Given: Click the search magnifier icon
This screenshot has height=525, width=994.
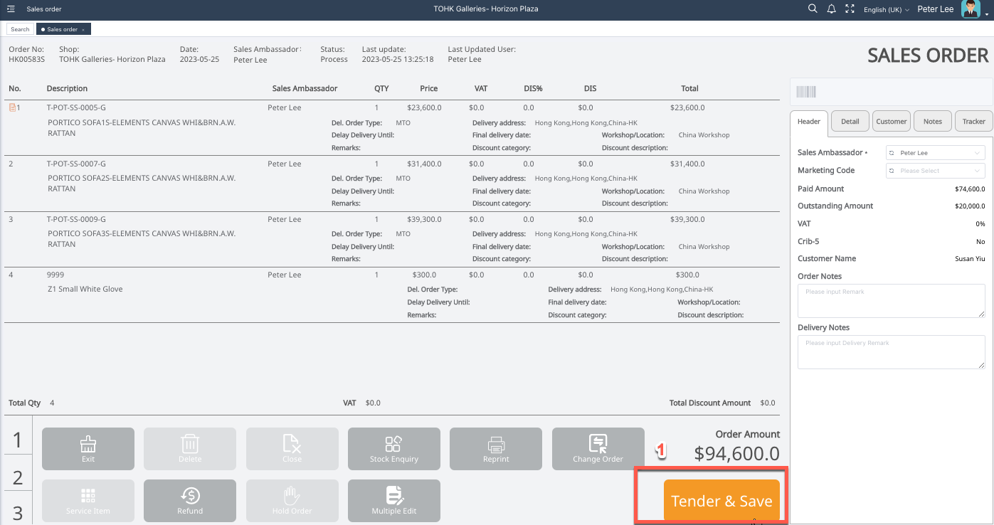Looking at the screenshot, I should click(x=813, y=9).
